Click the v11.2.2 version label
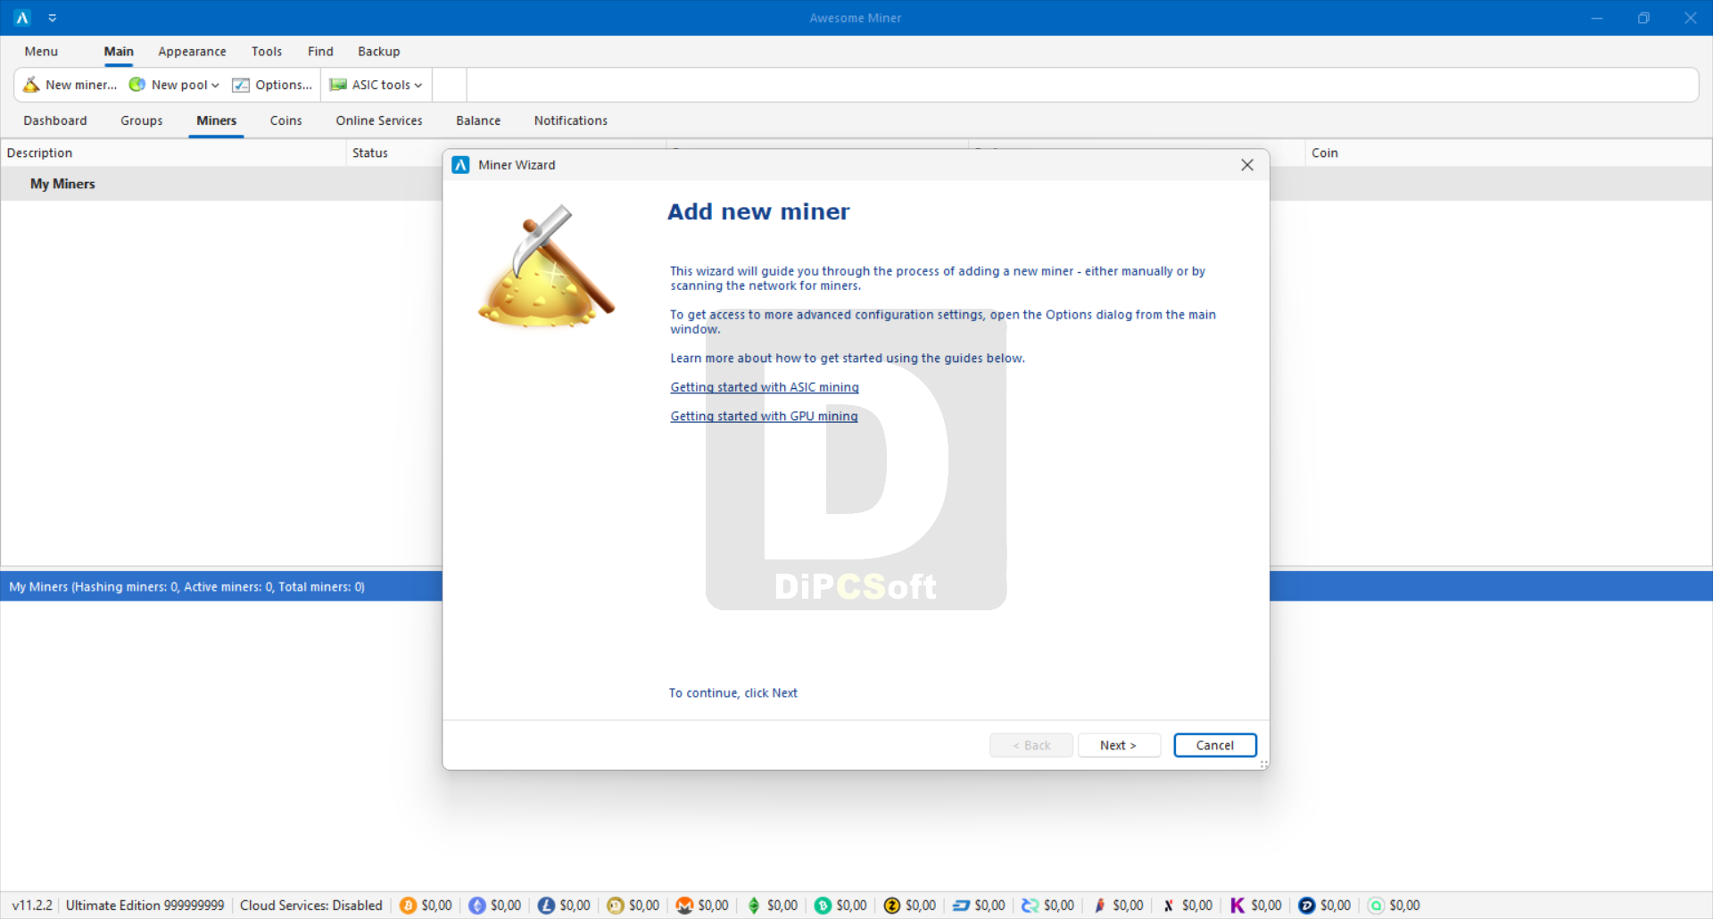 click(x=32, y=906)
